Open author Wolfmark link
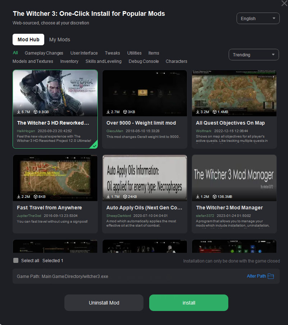 204,131
